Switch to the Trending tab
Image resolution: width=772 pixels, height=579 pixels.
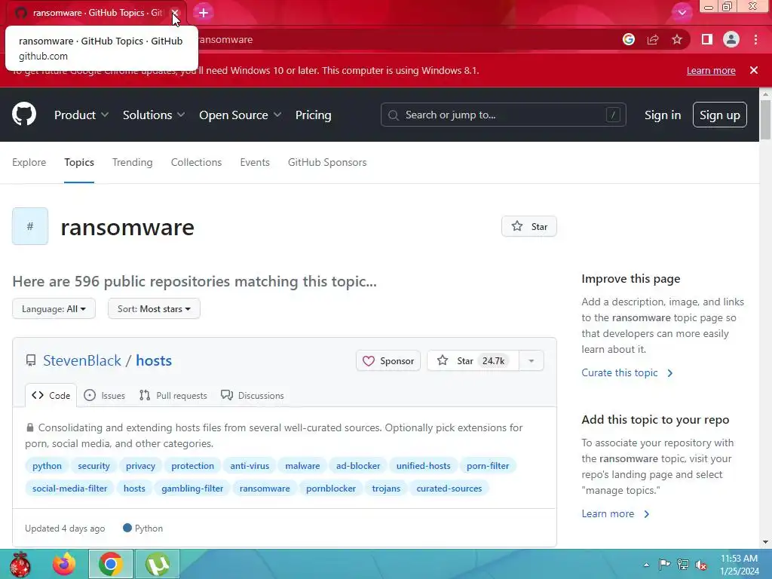pyautogui.click(x=133, y=163)
